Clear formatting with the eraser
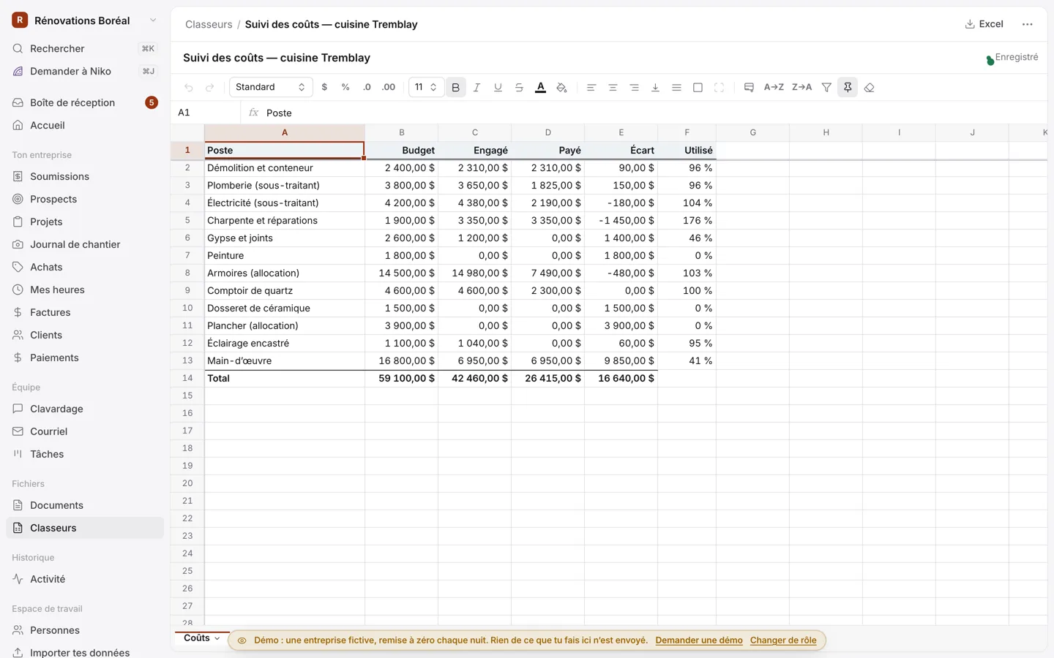 coord(869,88)
